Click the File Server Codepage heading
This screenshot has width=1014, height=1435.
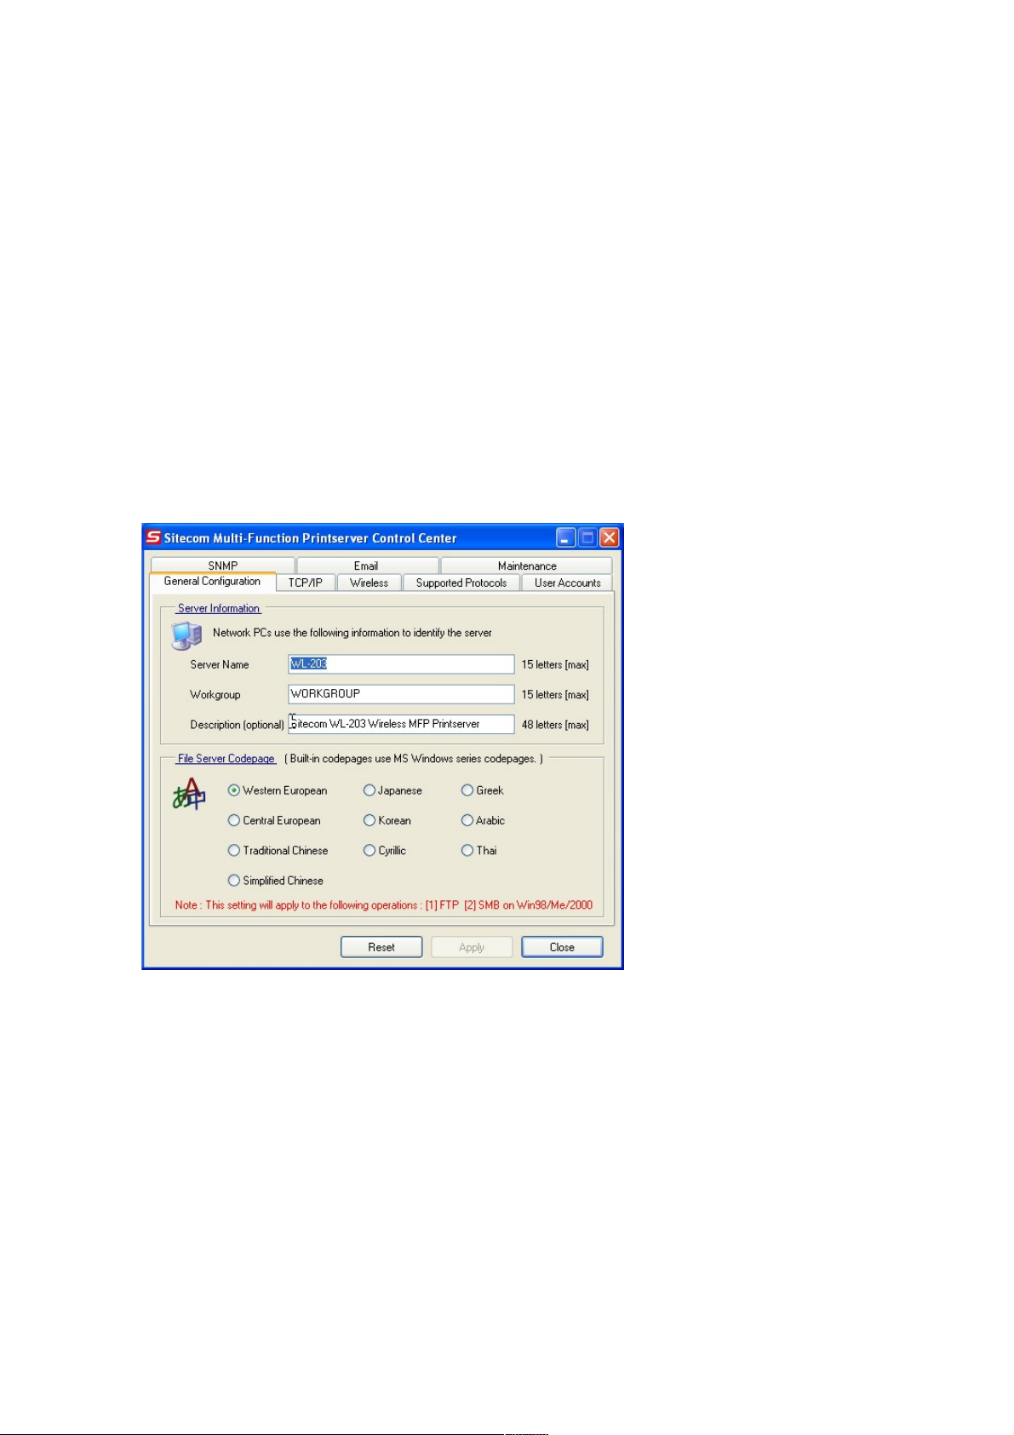point(226,758)
